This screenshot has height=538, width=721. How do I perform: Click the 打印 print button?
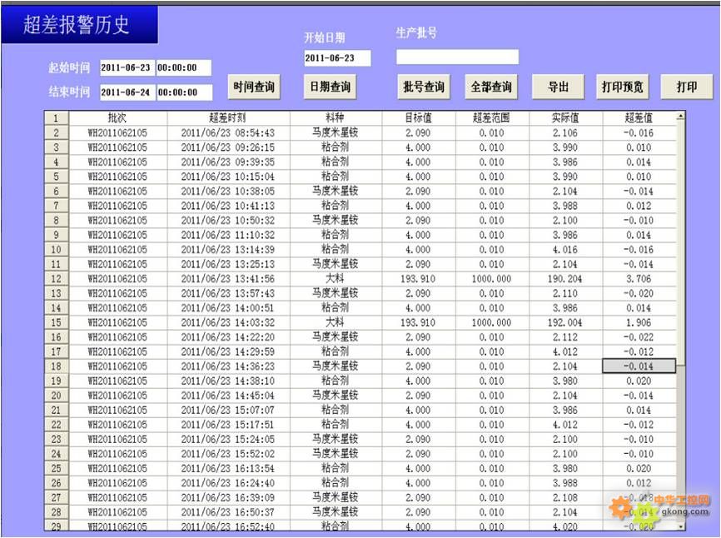687,87
